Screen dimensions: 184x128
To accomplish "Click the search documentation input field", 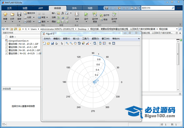I will click(156, 8).
